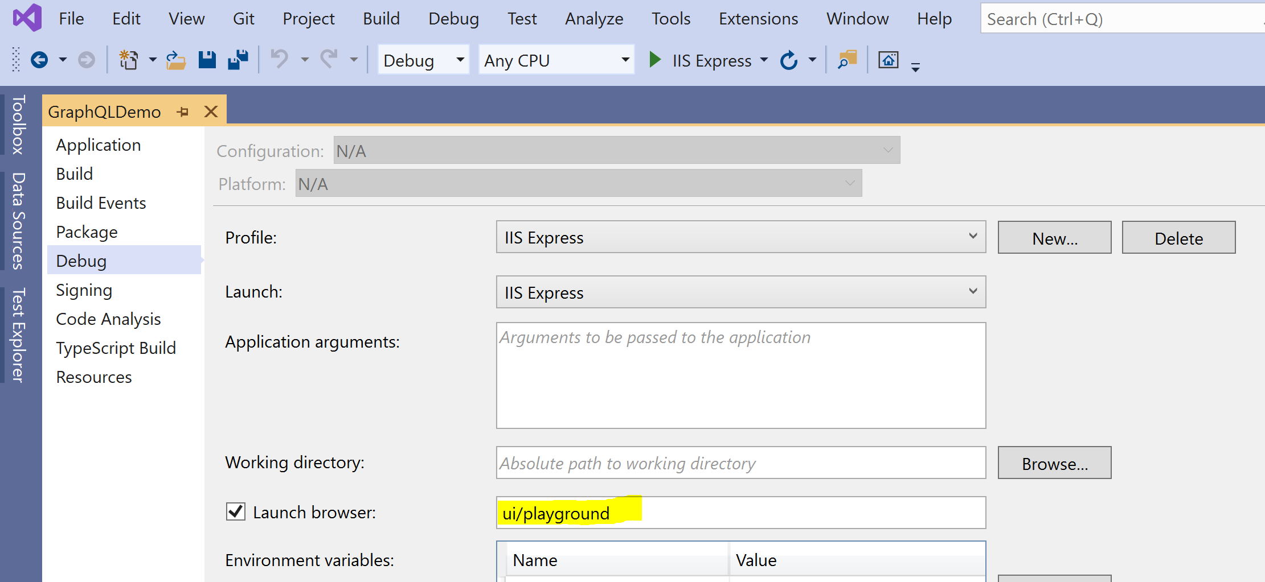Open the Test menu
This screenshot has height=582, width=1265.
pyautogui.click(x=522, y=19)
